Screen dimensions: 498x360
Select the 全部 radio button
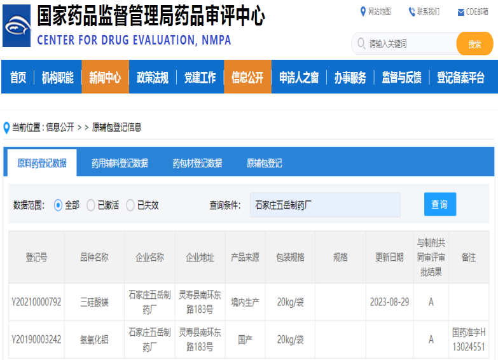click(x=58, y=205)
